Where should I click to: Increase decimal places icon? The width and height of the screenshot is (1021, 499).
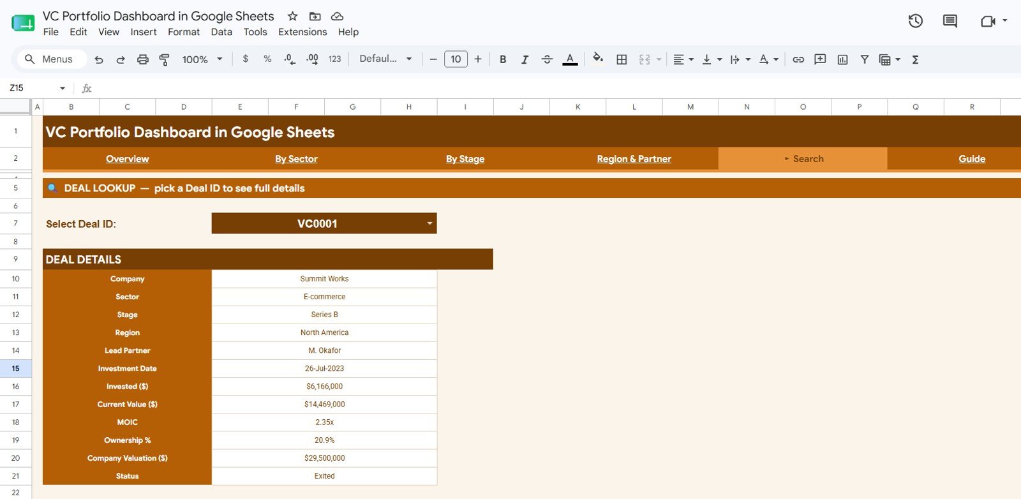312,59
